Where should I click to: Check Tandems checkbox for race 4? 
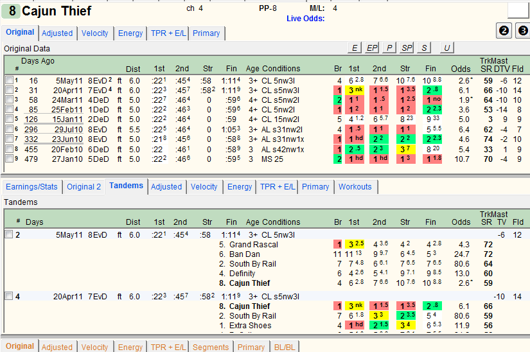(9, 296)
